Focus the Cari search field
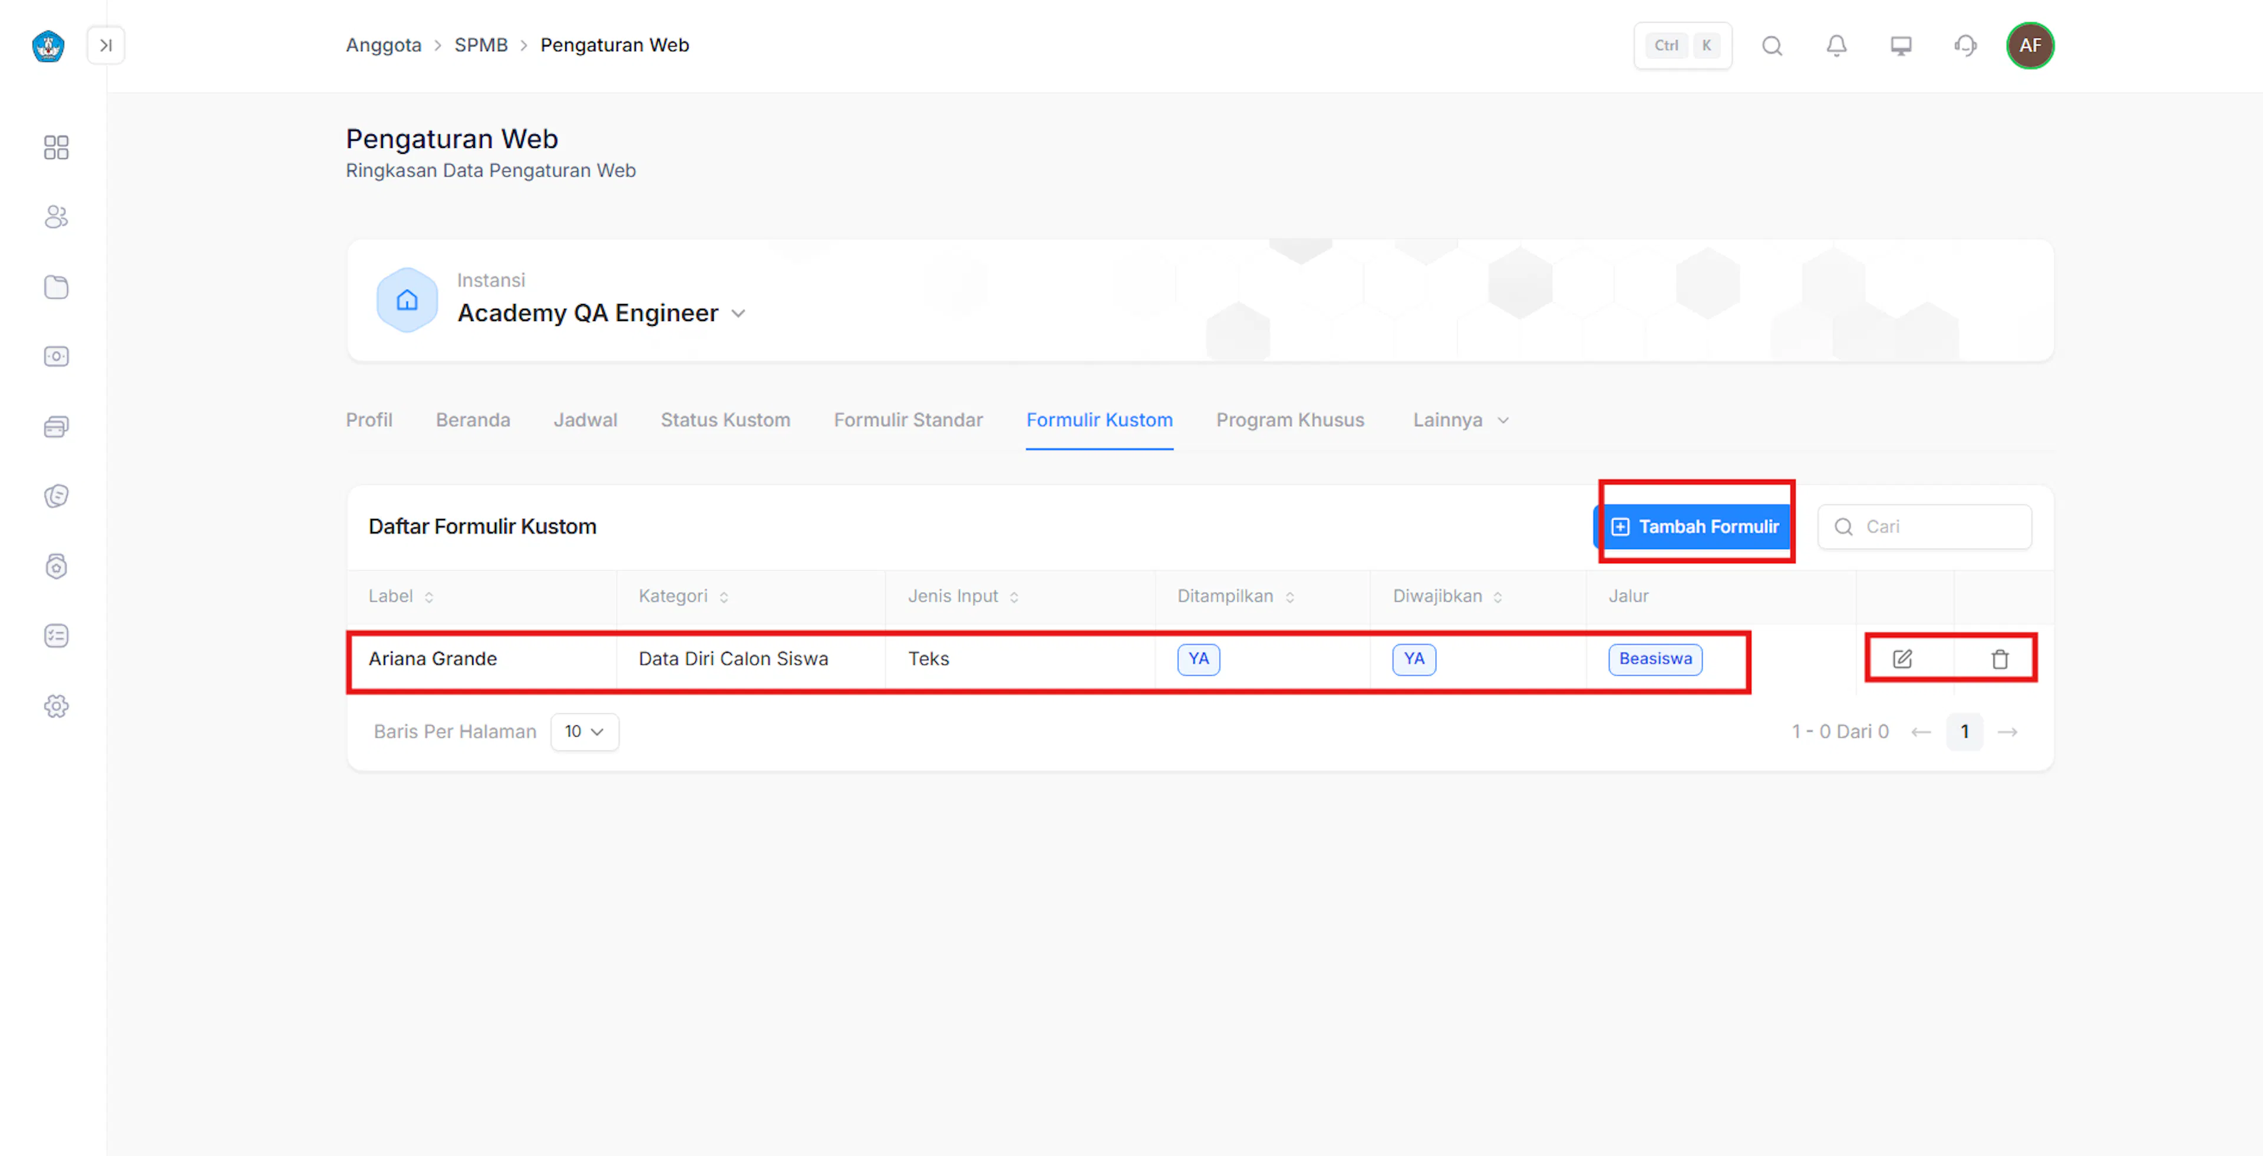This screenshot has width=2263, height=1156. tap(1924, 527)
